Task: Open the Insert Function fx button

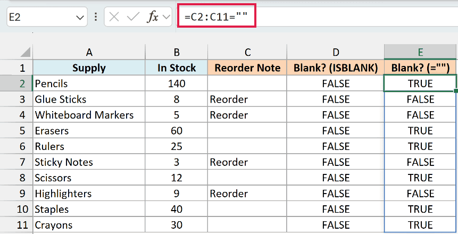Action: 153,17
